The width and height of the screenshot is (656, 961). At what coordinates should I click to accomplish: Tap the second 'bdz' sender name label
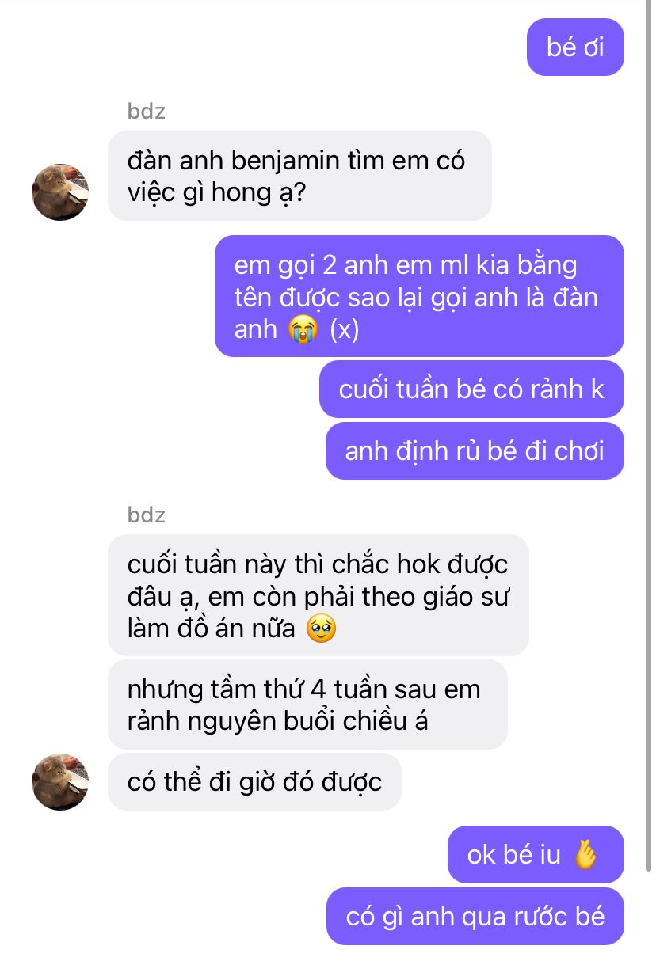tap(147, 515)
